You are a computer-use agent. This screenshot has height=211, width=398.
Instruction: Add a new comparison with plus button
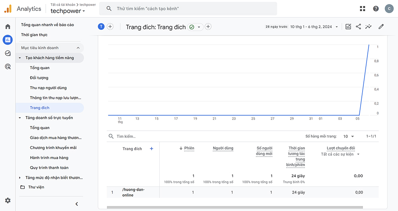click(110, 27)
